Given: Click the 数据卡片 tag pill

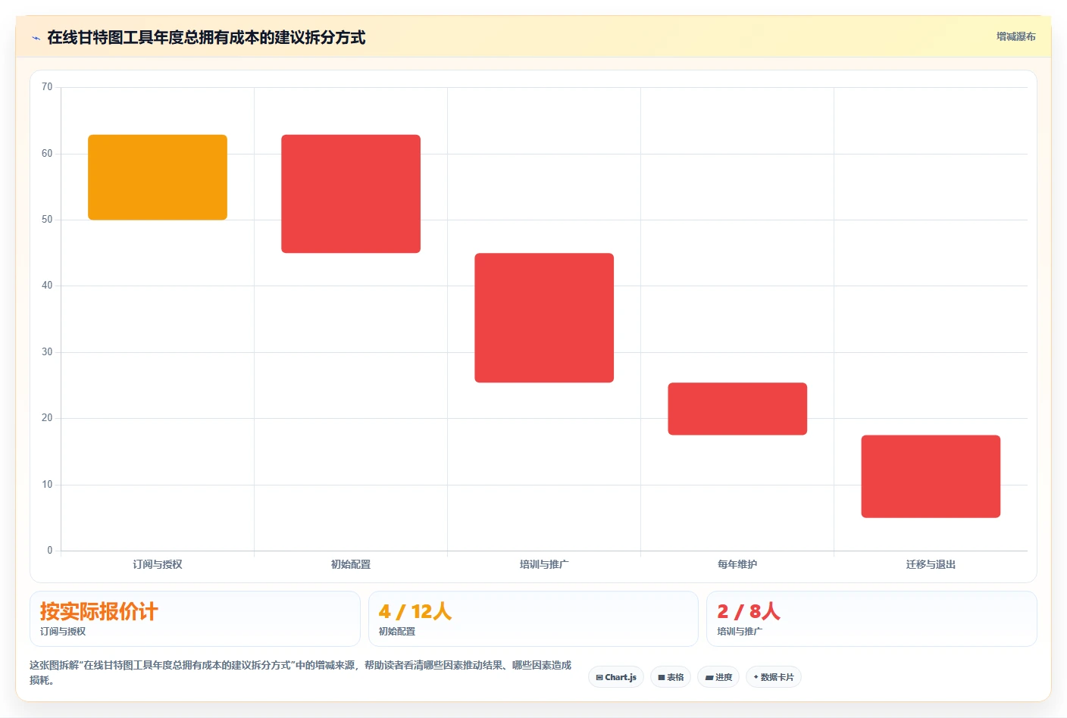Looking at the screenshot, I should [x=774, y=677].
